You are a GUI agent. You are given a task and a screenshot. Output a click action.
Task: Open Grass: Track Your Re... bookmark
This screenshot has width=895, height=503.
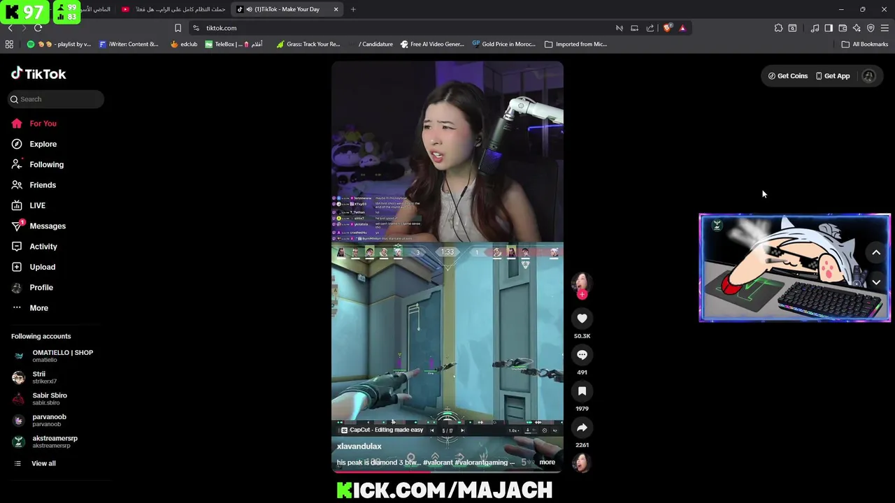(x=308, y=44)
